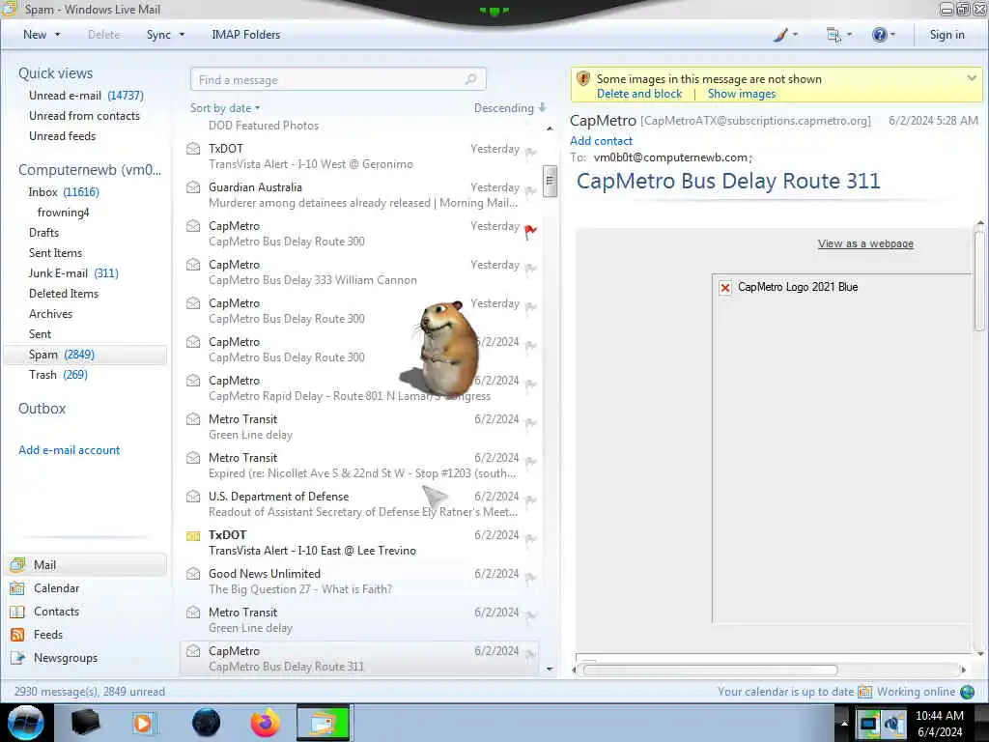Click Sync in the toolbar

[158, 35]
